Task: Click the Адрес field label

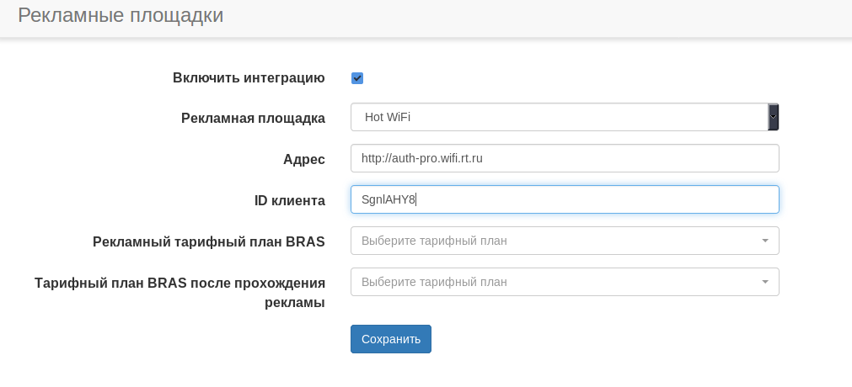Action: pos(304,159)
